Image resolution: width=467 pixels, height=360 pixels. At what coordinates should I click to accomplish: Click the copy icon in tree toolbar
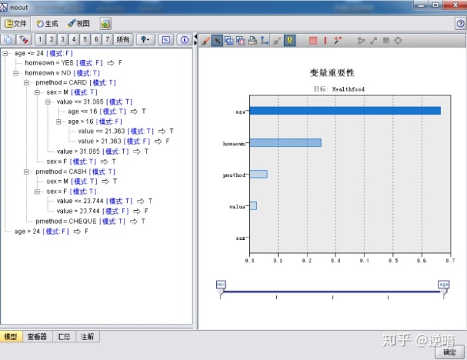click(8, 40)
